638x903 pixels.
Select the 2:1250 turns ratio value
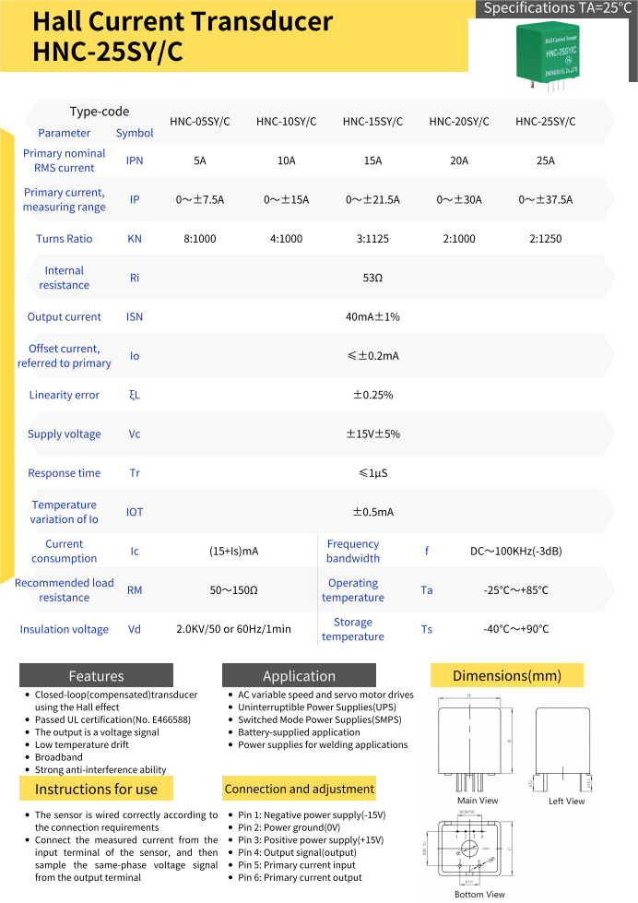click(x=545, y=239)
